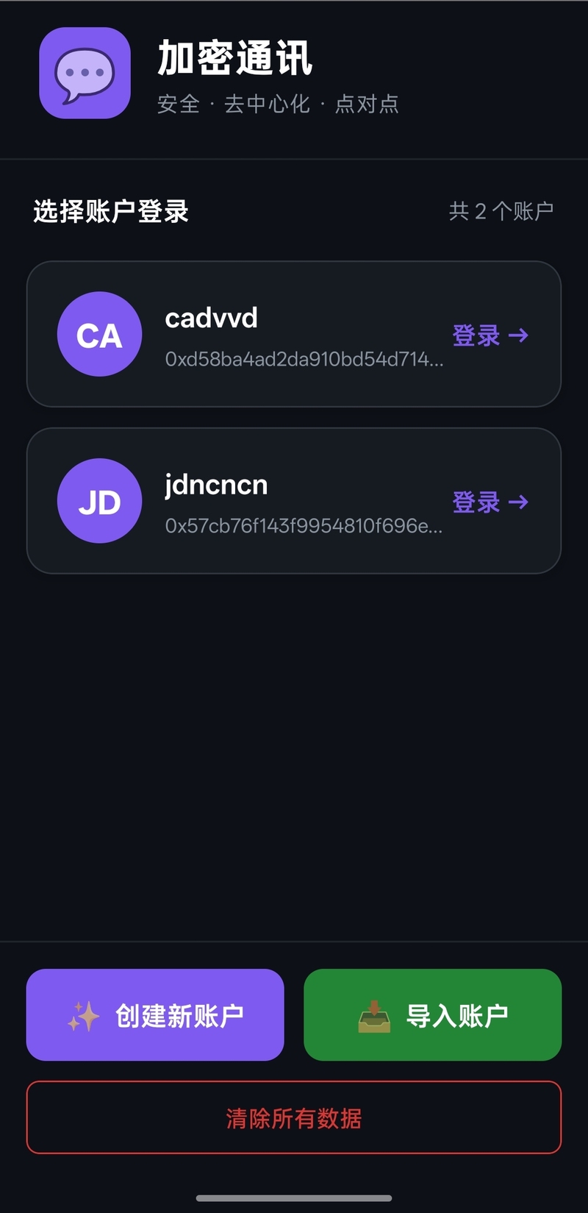
Task: Tap the 共 2 个账户 account count
Action: tap(501, 212)
